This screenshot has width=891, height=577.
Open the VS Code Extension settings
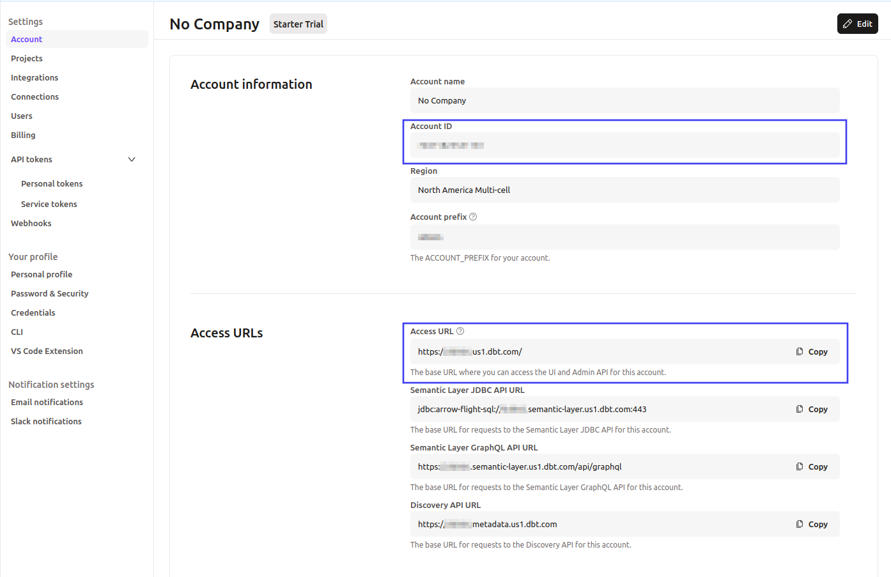(47, 351)
